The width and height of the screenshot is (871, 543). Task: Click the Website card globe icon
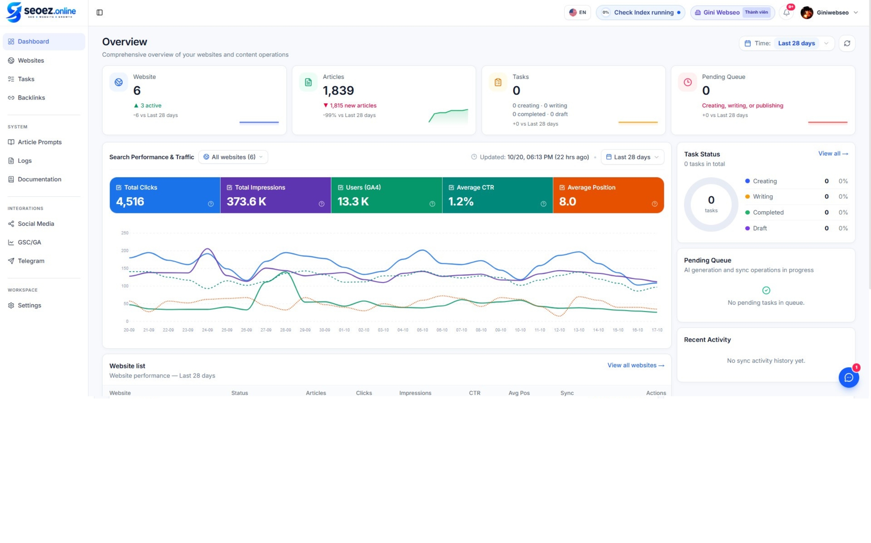click(x=119, y=82)
